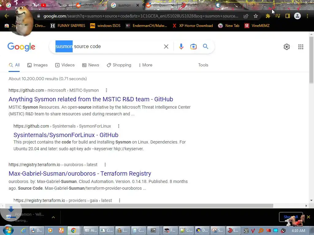
Task: Select the All results tab
Action: [x=14, y=65]
